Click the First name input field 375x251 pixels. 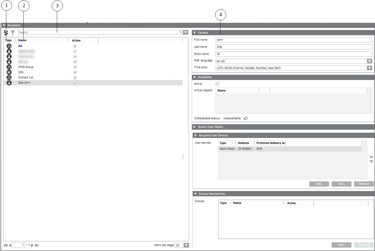[293, 40]
